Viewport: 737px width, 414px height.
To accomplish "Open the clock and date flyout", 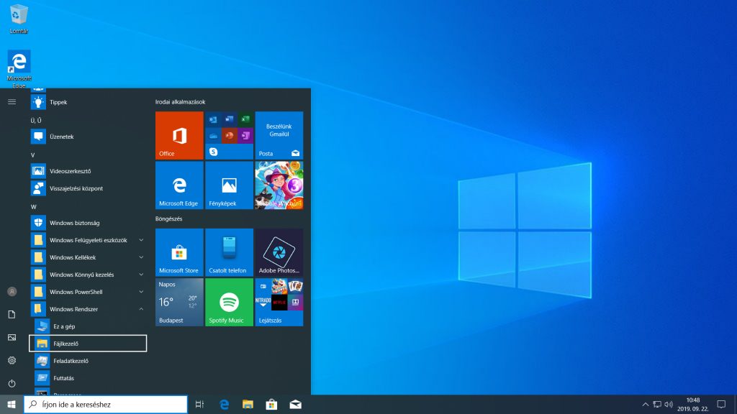I will point(693,404).
